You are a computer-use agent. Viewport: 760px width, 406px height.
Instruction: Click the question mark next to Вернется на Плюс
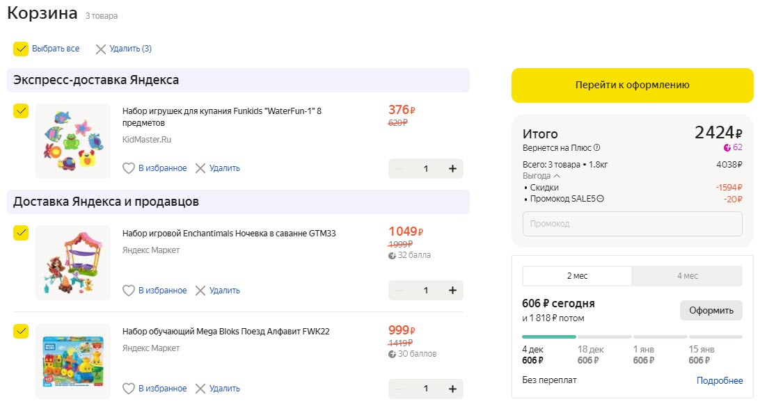(x=597, y=147)
